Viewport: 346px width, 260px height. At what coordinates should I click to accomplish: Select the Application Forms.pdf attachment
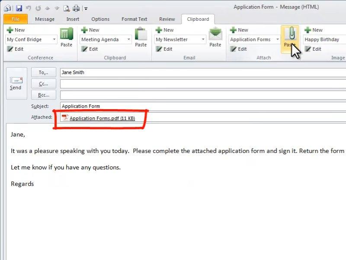(102, 118)
